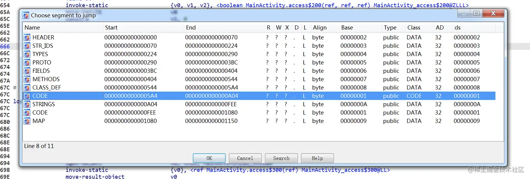Click the FIELDS segment row icon
The image size is (530, 179).
[x=27, y=71]
